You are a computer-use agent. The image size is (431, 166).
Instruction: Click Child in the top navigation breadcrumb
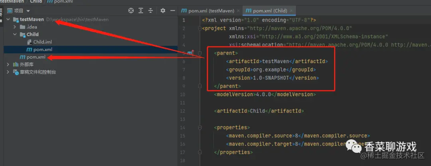[36, 2]
